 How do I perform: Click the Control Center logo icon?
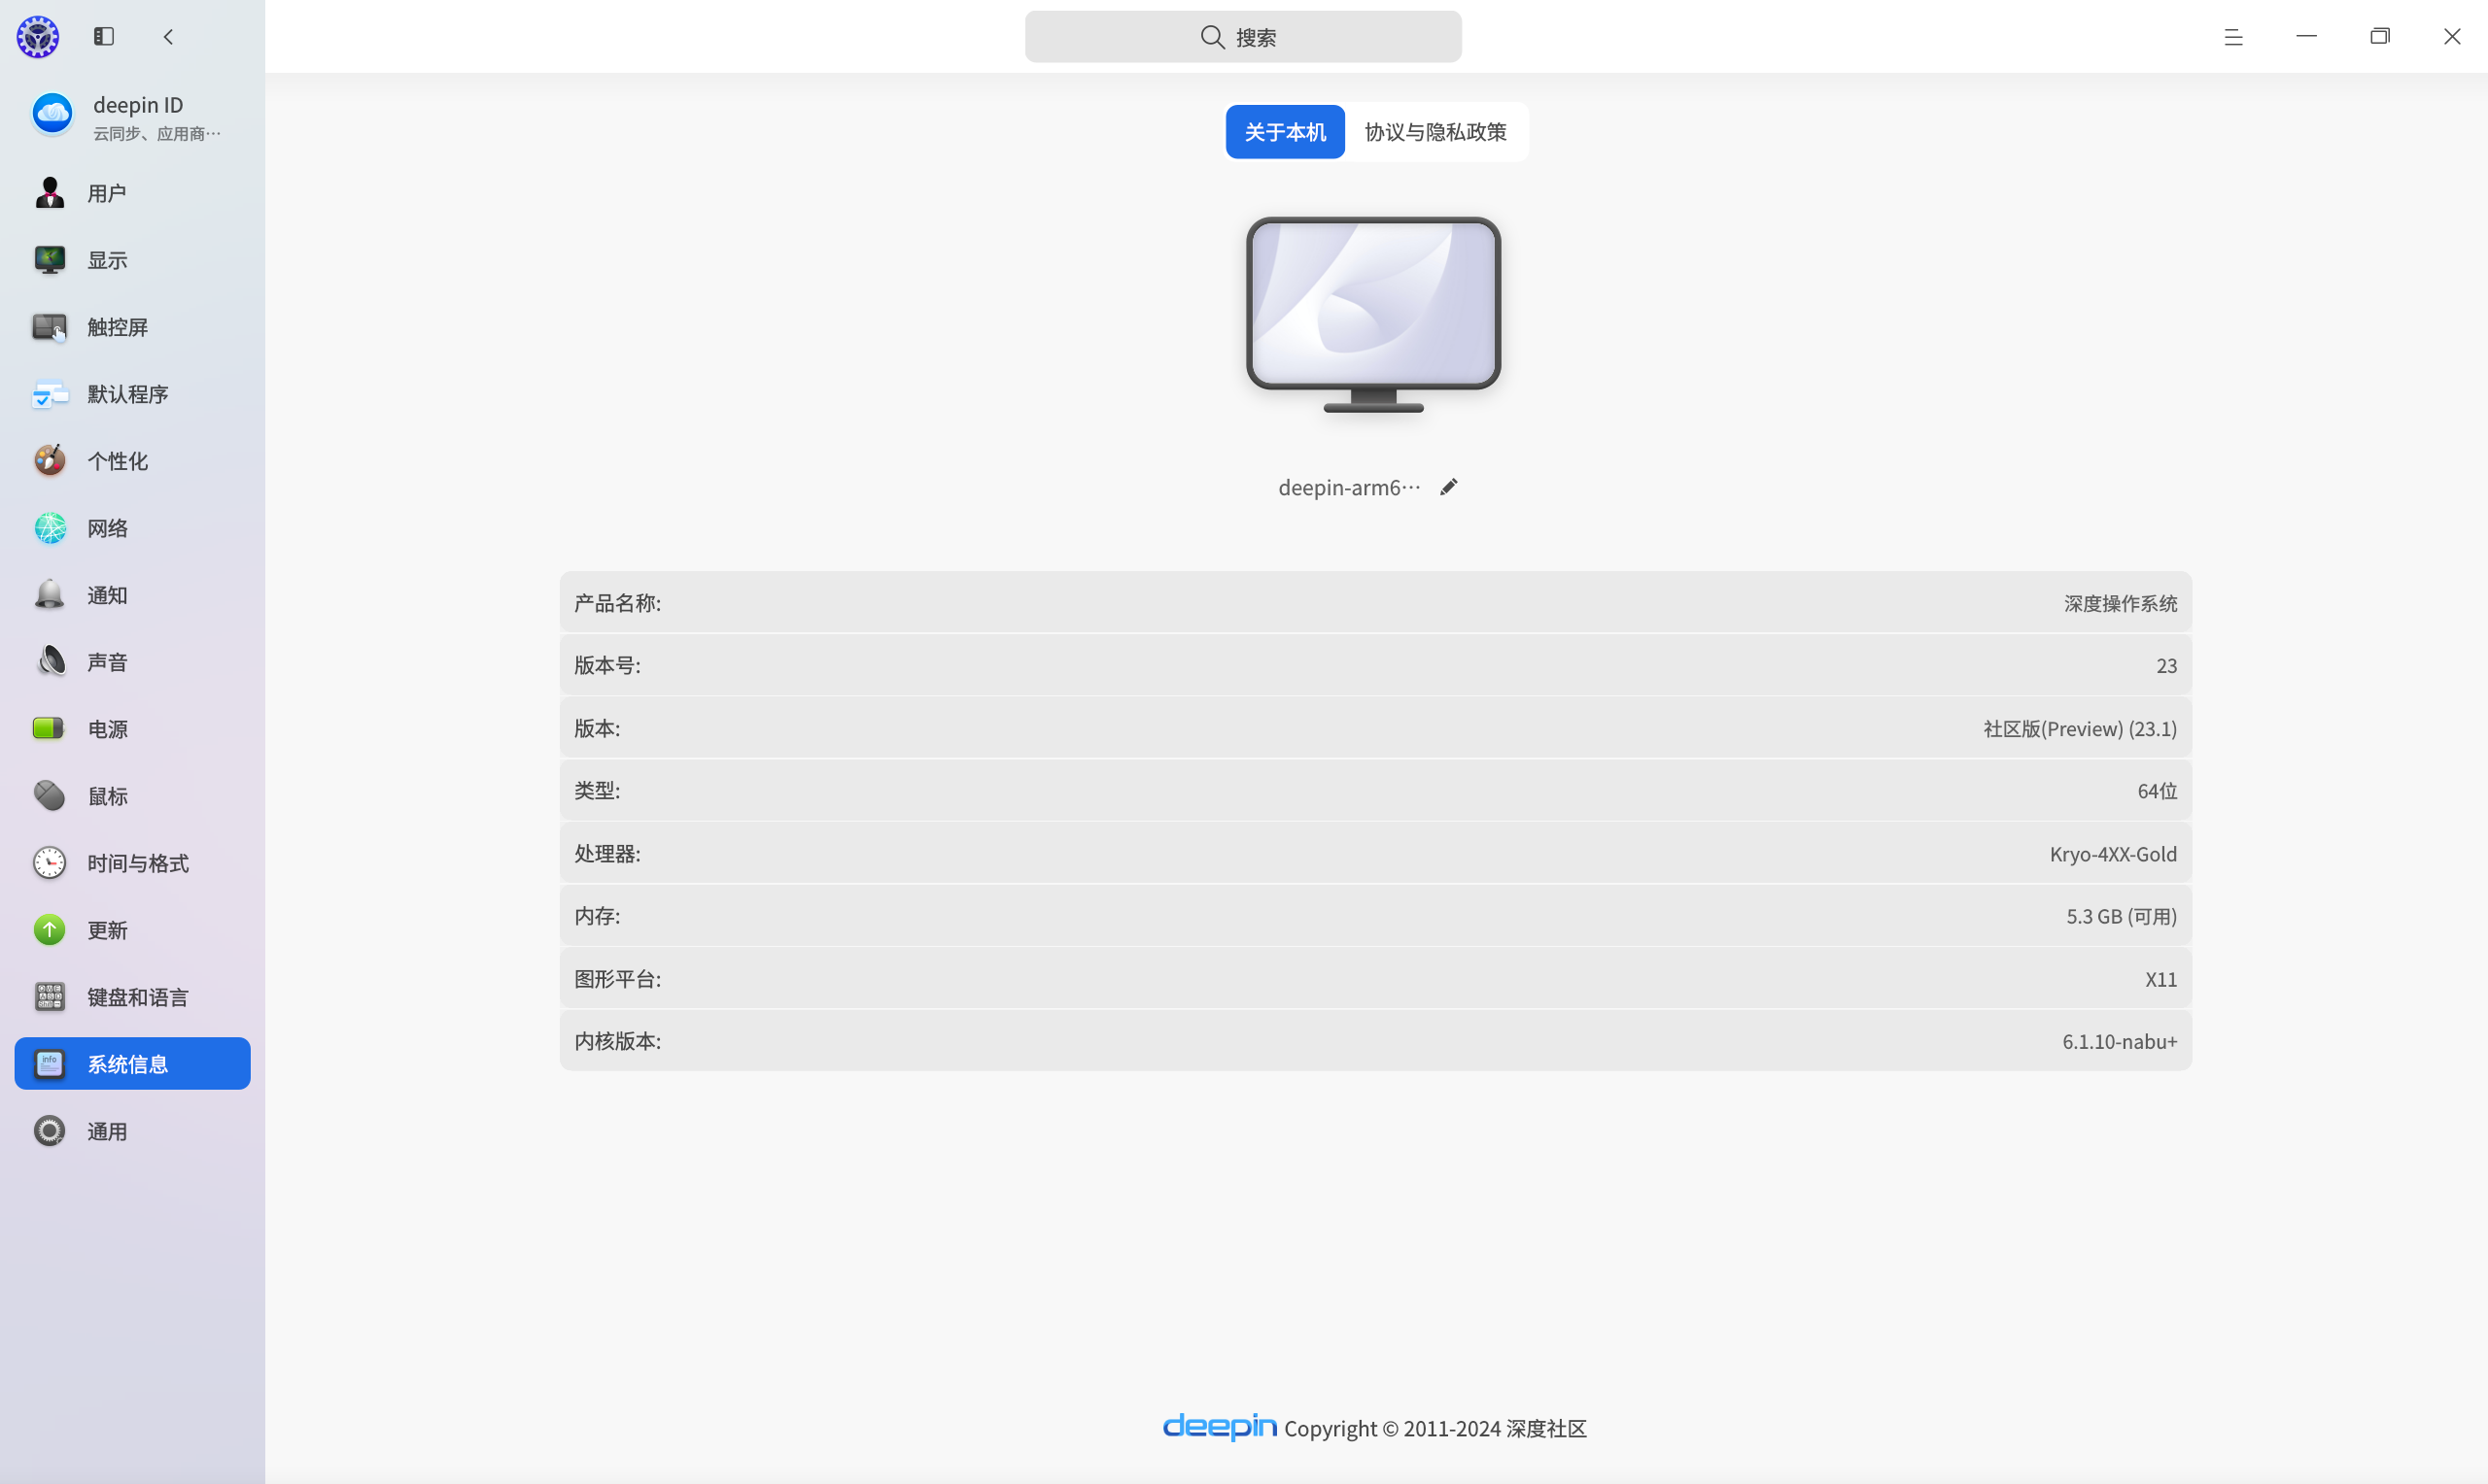click(38, 37)
